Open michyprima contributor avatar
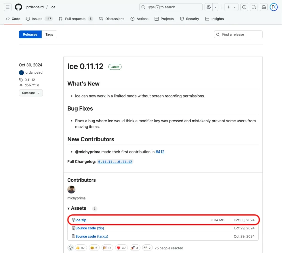The height and width of the screenshot is (253, 282). (x=71, y=190)
